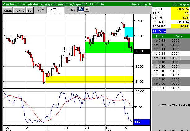The image size is (190, 131).
Task: Select the $COMPX row in the market list
Action: (x=171, y=27)
